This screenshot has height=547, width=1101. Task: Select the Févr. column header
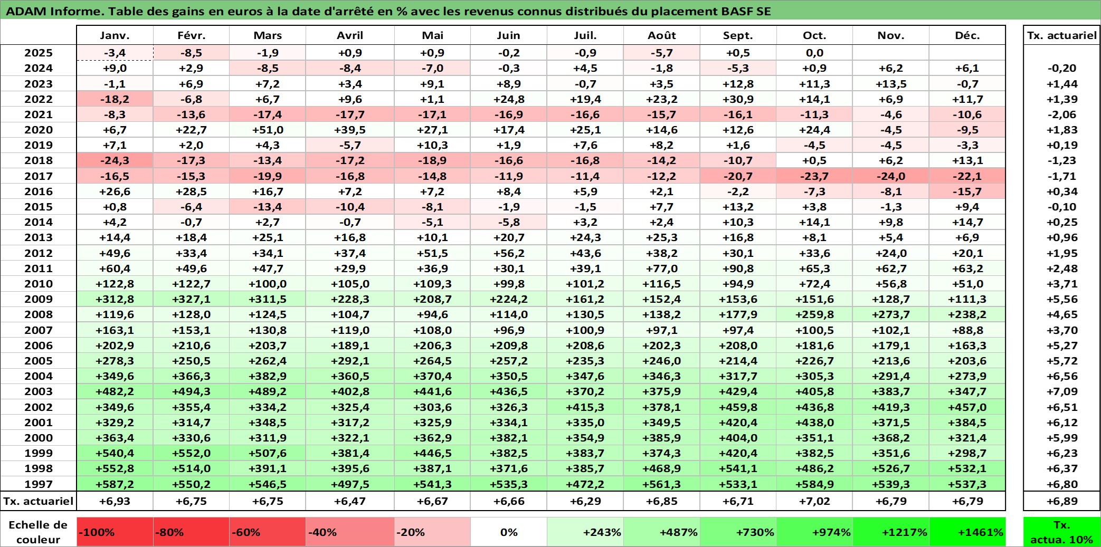pos(191,35)
